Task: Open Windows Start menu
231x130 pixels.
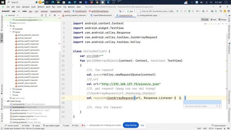Action: coord(3,2)
